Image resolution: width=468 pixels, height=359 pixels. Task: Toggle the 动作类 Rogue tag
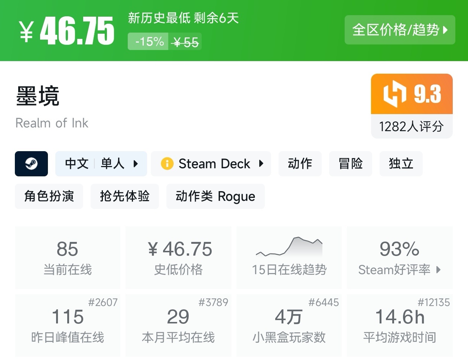[215, 196]
